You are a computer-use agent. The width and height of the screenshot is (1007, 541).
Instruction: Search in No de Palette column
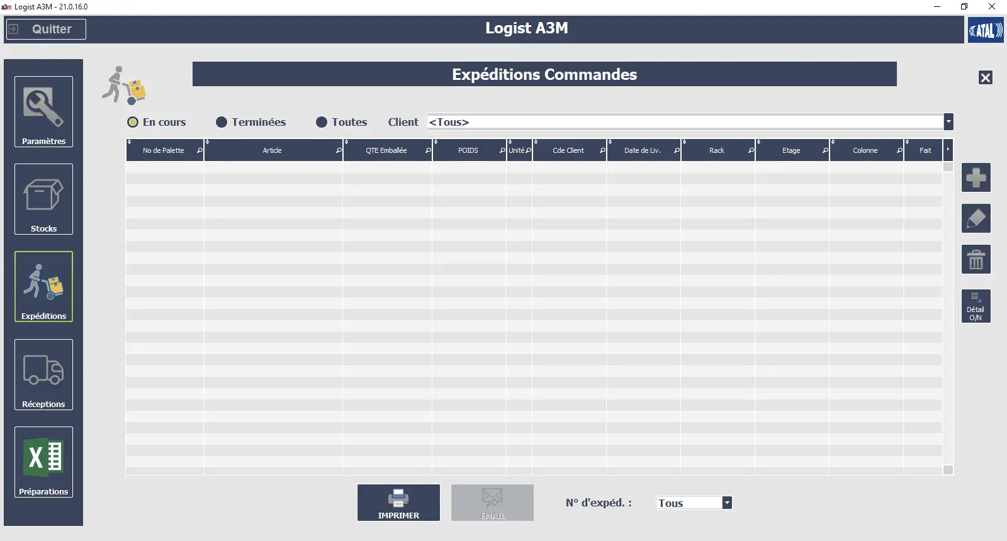tap(200, 151)
